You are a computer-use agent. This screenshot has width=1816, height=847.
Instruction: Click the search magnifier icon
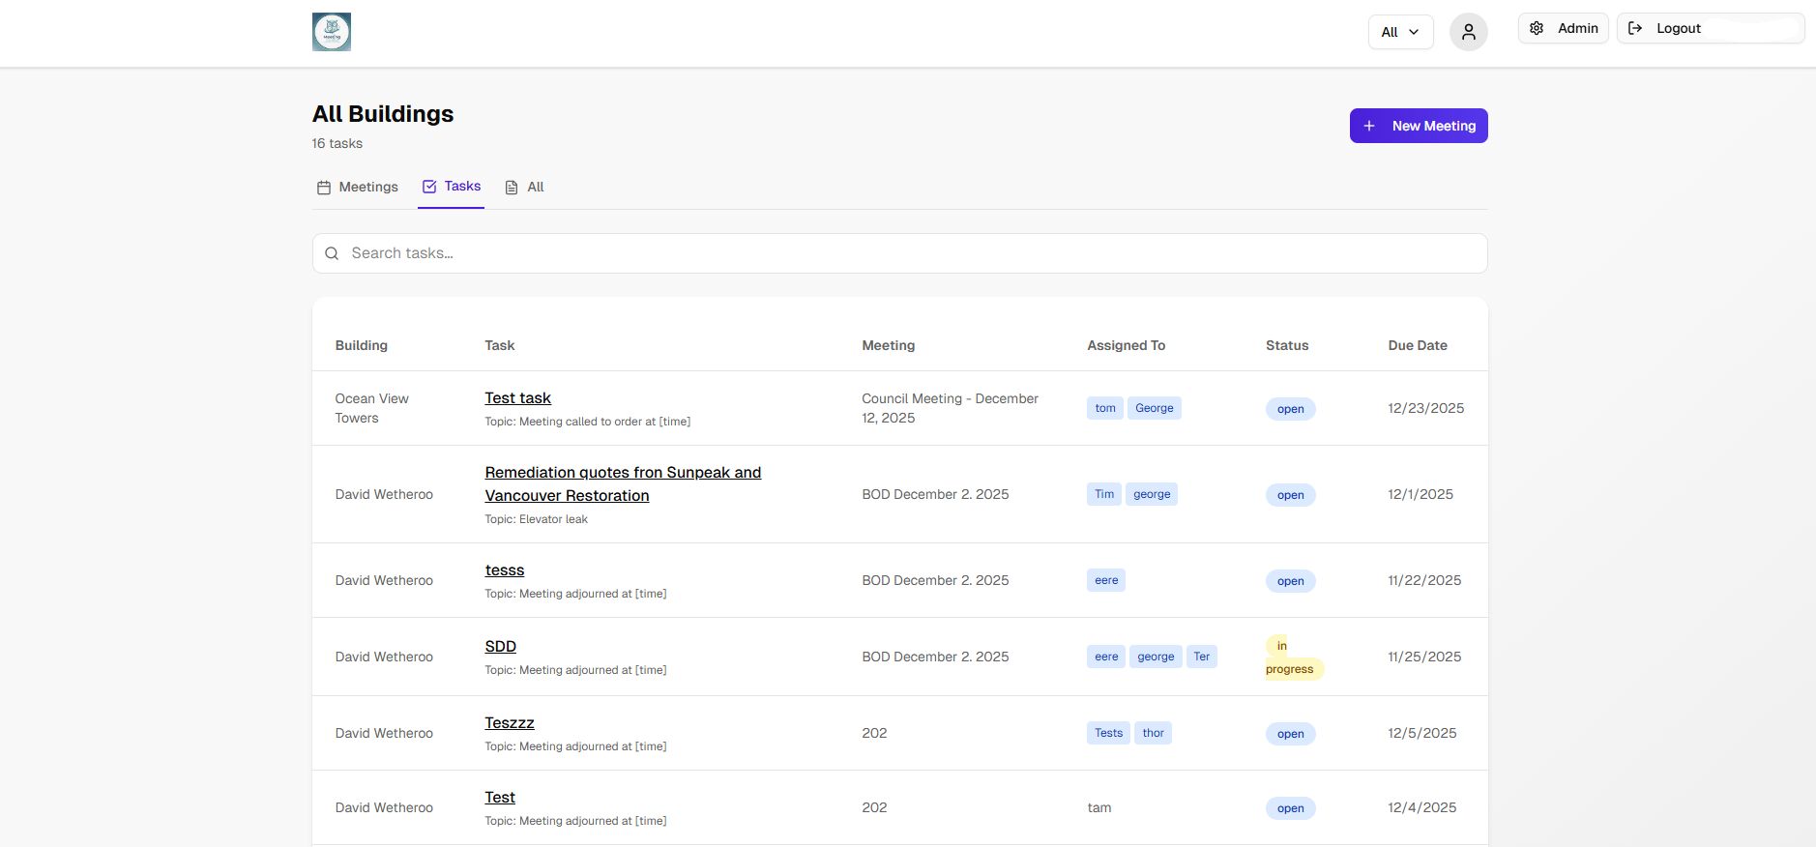tap(332, 253)
